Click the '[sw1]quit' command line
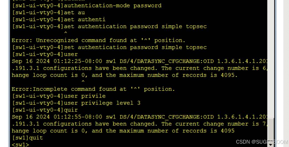 click(27, 138)
